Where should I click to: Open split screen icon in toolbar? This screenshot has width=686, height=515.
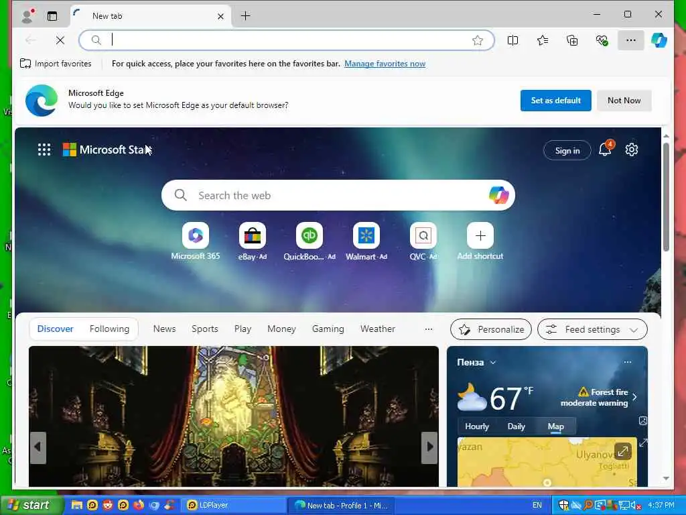(x=512, y=40)
